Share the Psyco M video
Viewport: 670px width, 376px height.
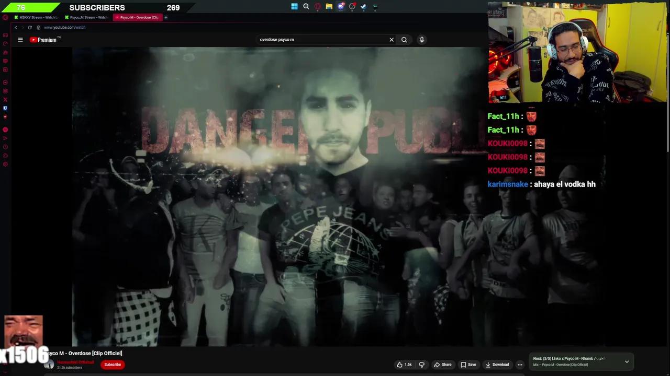click(x=442, y=365)
